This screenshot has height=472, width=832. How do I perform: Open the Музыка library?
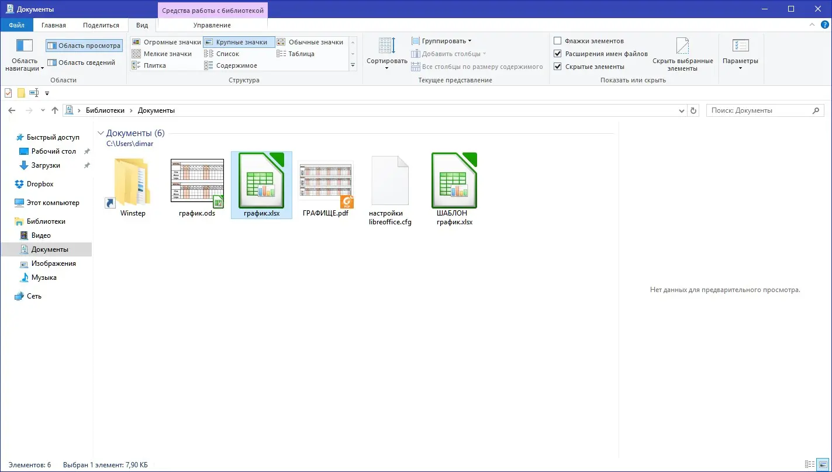point(38,277)
